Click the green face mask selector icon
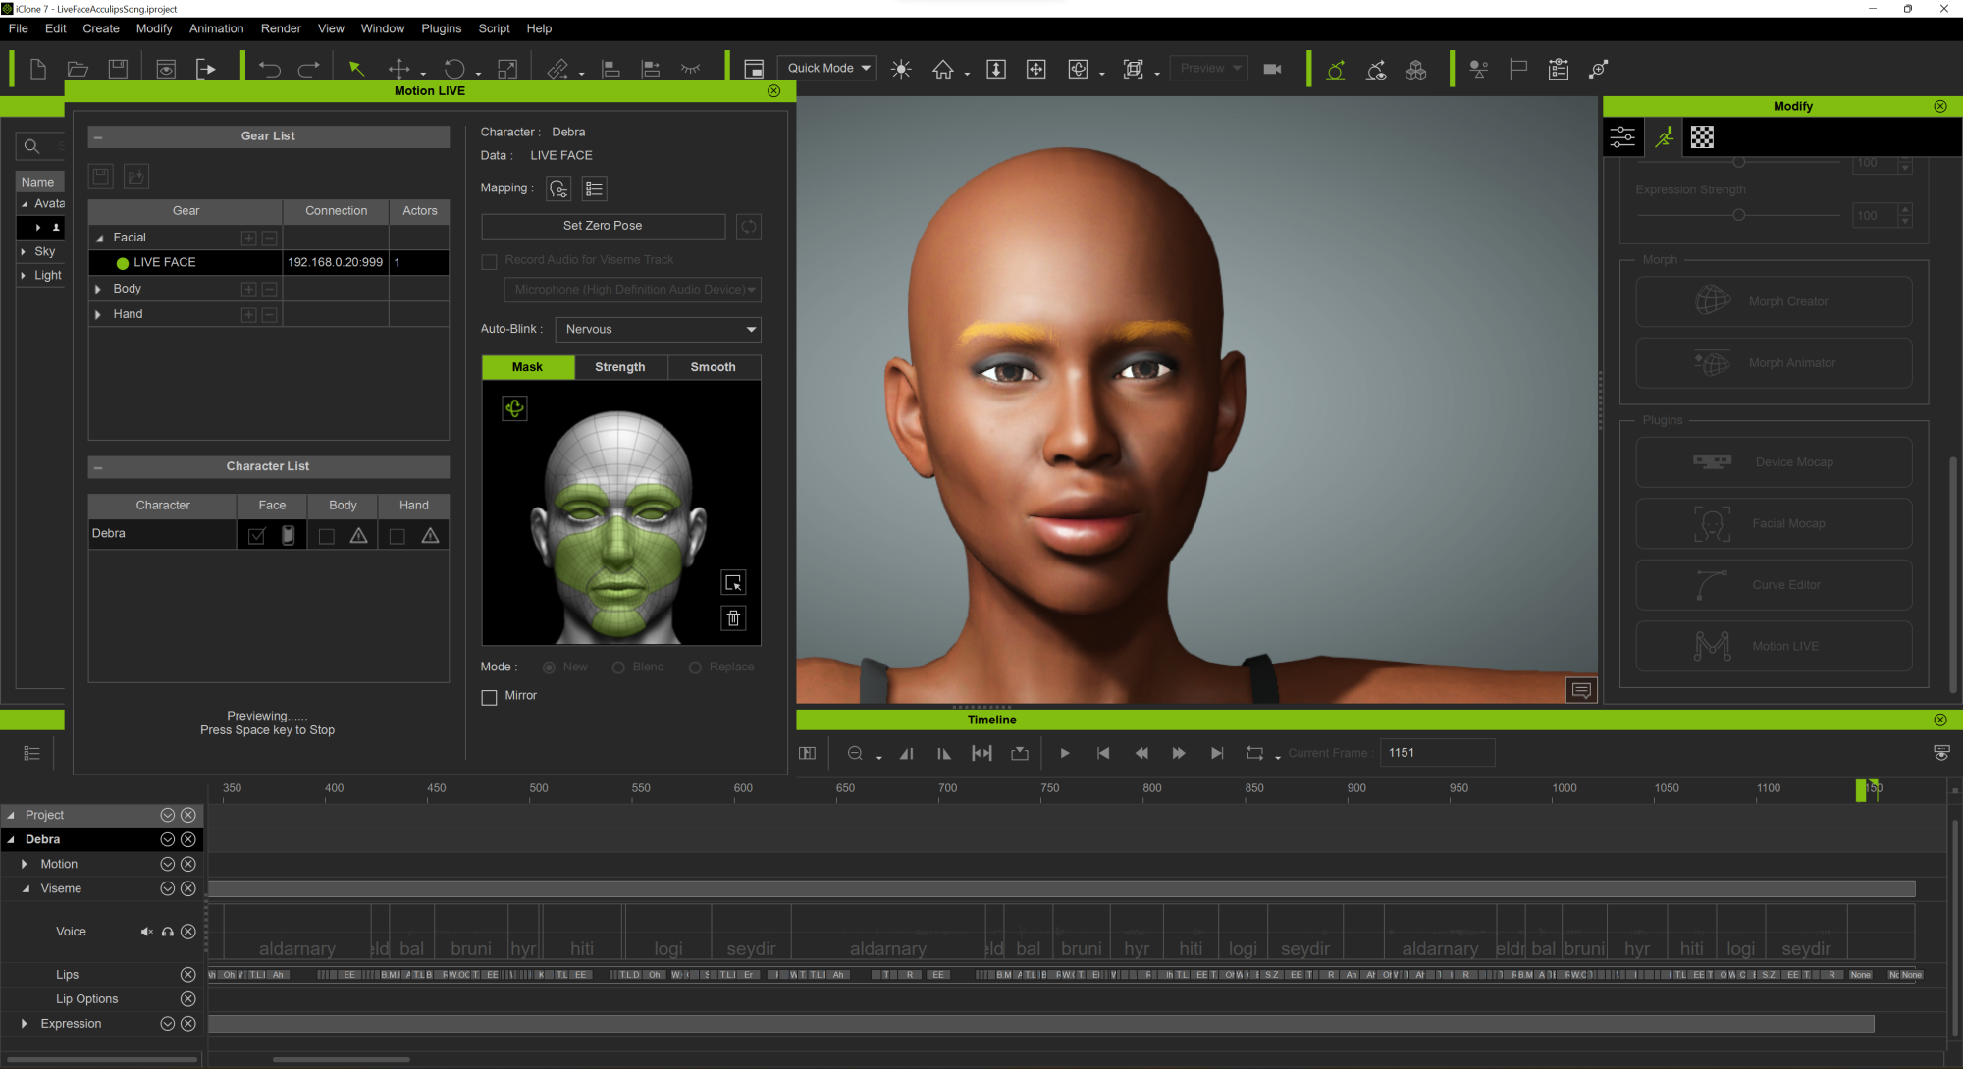1963x1069 pixels. tap(514, 408)
